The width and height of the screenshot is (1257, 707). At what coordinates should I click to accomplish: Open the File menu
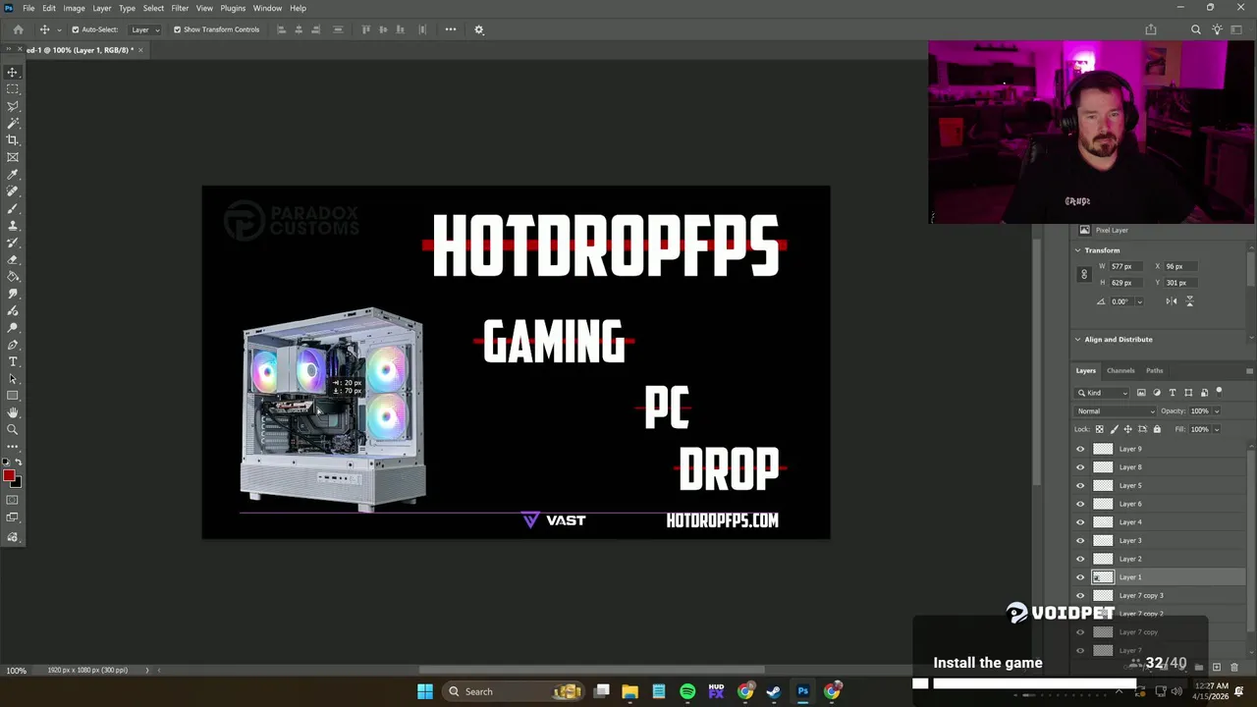coord(28,8)
